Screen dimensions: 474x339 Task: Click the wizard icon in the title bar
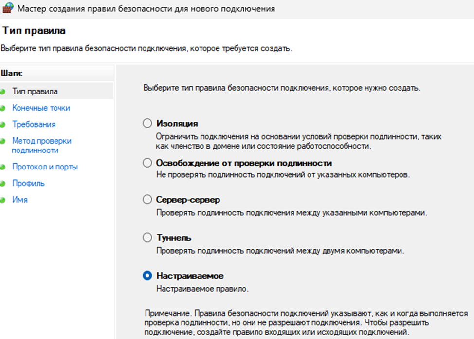8,8
